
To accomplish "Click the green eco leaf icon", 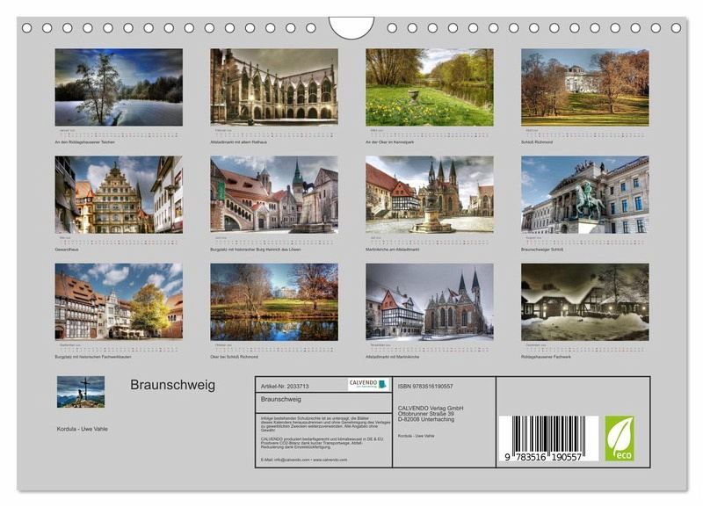I will (620, 438).
